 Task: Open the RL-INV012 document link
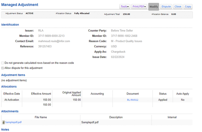coord(133,100)
